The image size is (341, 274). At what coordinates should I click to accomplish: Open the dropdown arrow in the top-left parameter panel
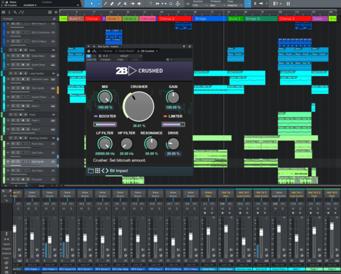[x=78, y=5]
